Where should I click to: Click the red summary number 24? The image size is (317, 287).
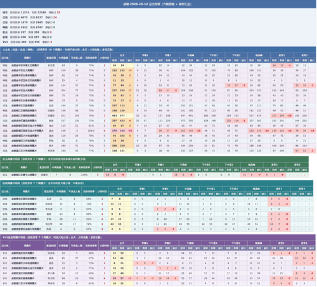[x=55, y=17]
